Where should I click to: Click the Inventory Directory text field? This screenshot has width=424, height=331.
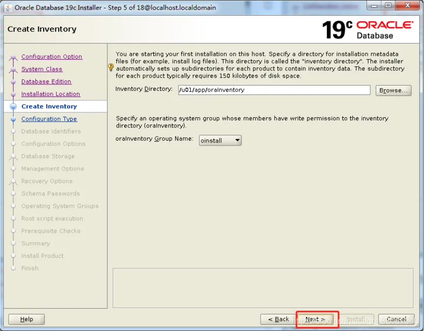pyautogui.click(x=274, y=90)
